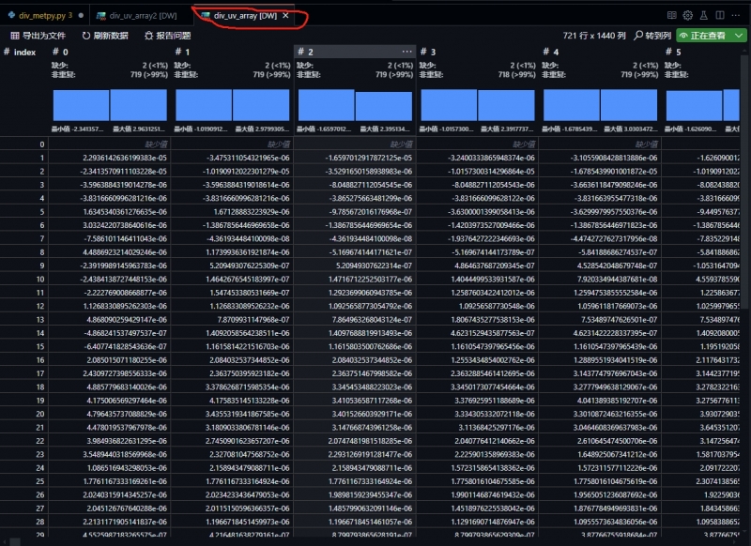Screen dimensions: 751x546
Task: Refresh the data with 刷新数据
Action: [104, 35]
